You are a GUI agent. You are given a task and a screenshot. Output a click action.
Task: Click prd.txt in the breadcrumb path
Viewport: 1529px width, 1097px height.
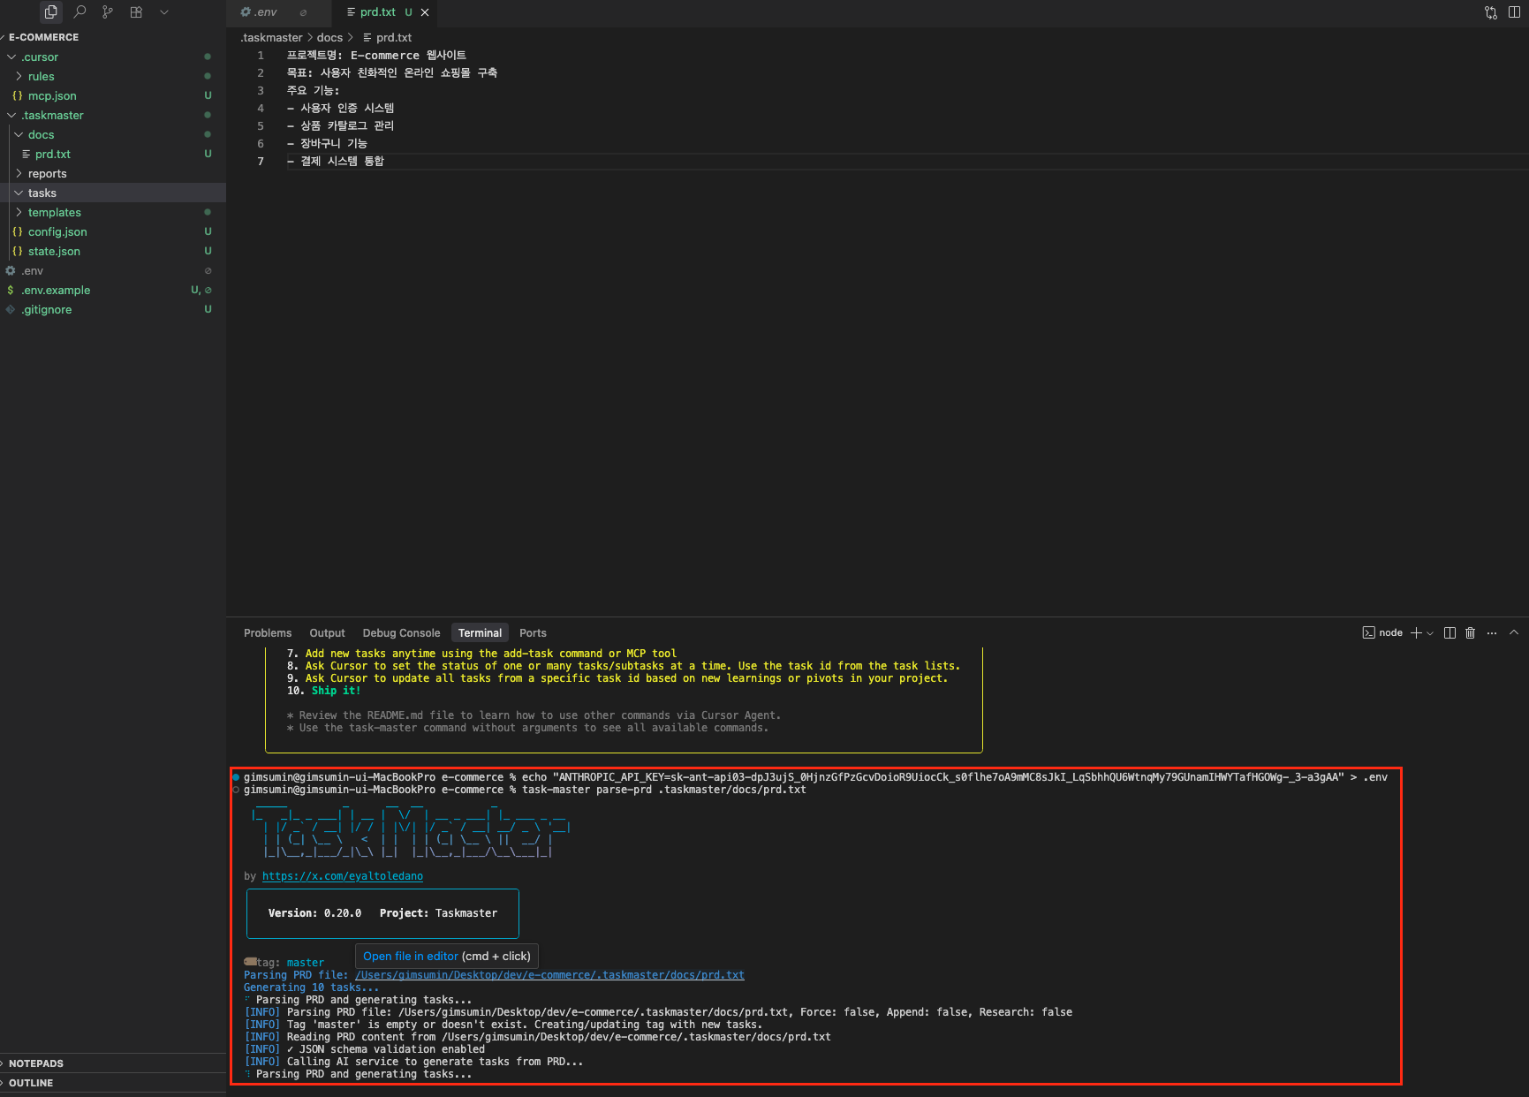[394, 37]
